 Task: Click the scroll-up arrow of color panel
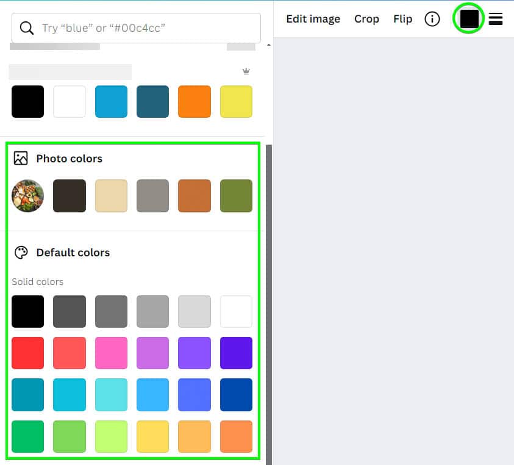269,45
